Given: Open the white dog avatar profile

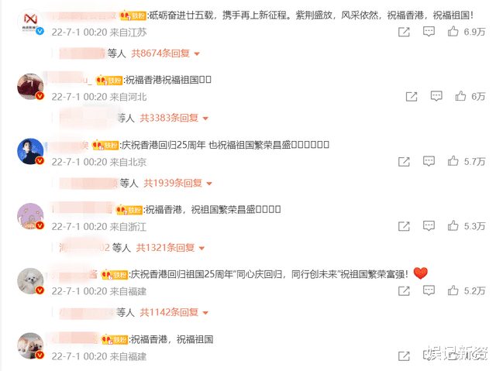Looking at the screenshot, I should click(30, 281).
